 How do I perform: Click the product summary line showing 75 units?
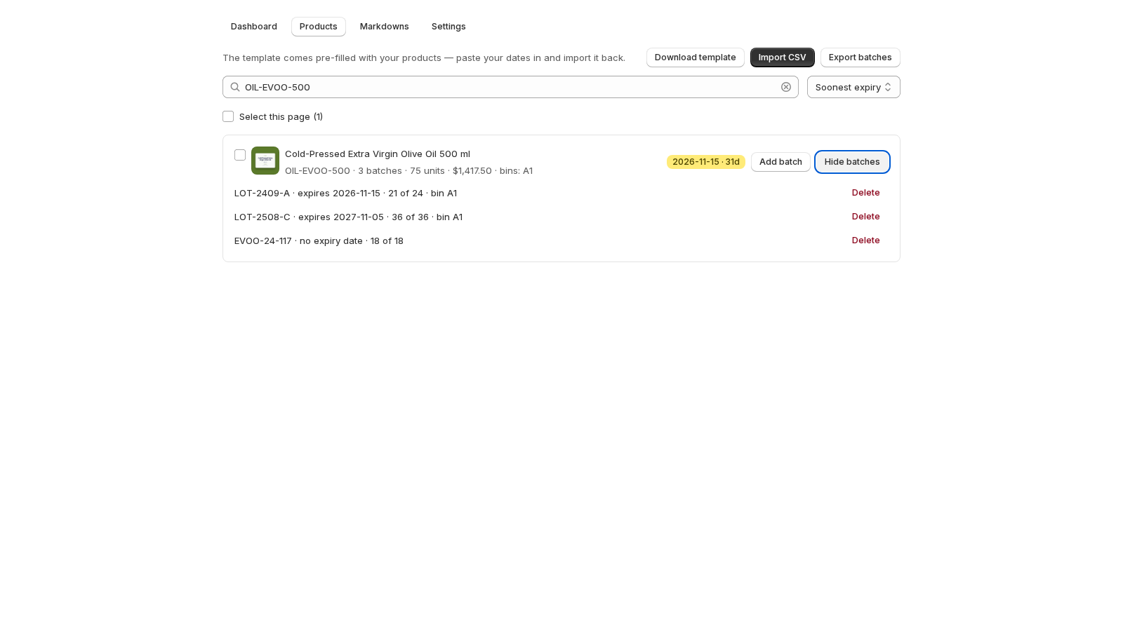point(408,170)
